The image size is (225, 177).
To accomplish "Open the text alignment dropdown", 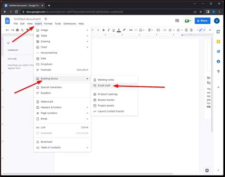I will [150, 30].
